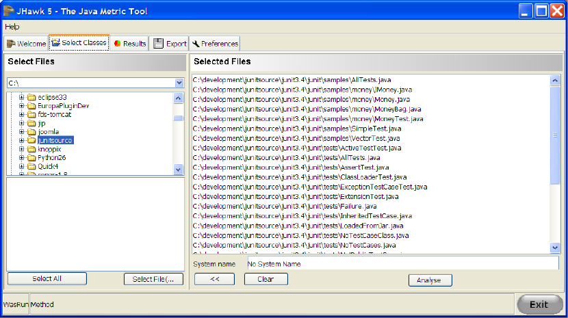Click the Clear button

click(x=266, y=279)
